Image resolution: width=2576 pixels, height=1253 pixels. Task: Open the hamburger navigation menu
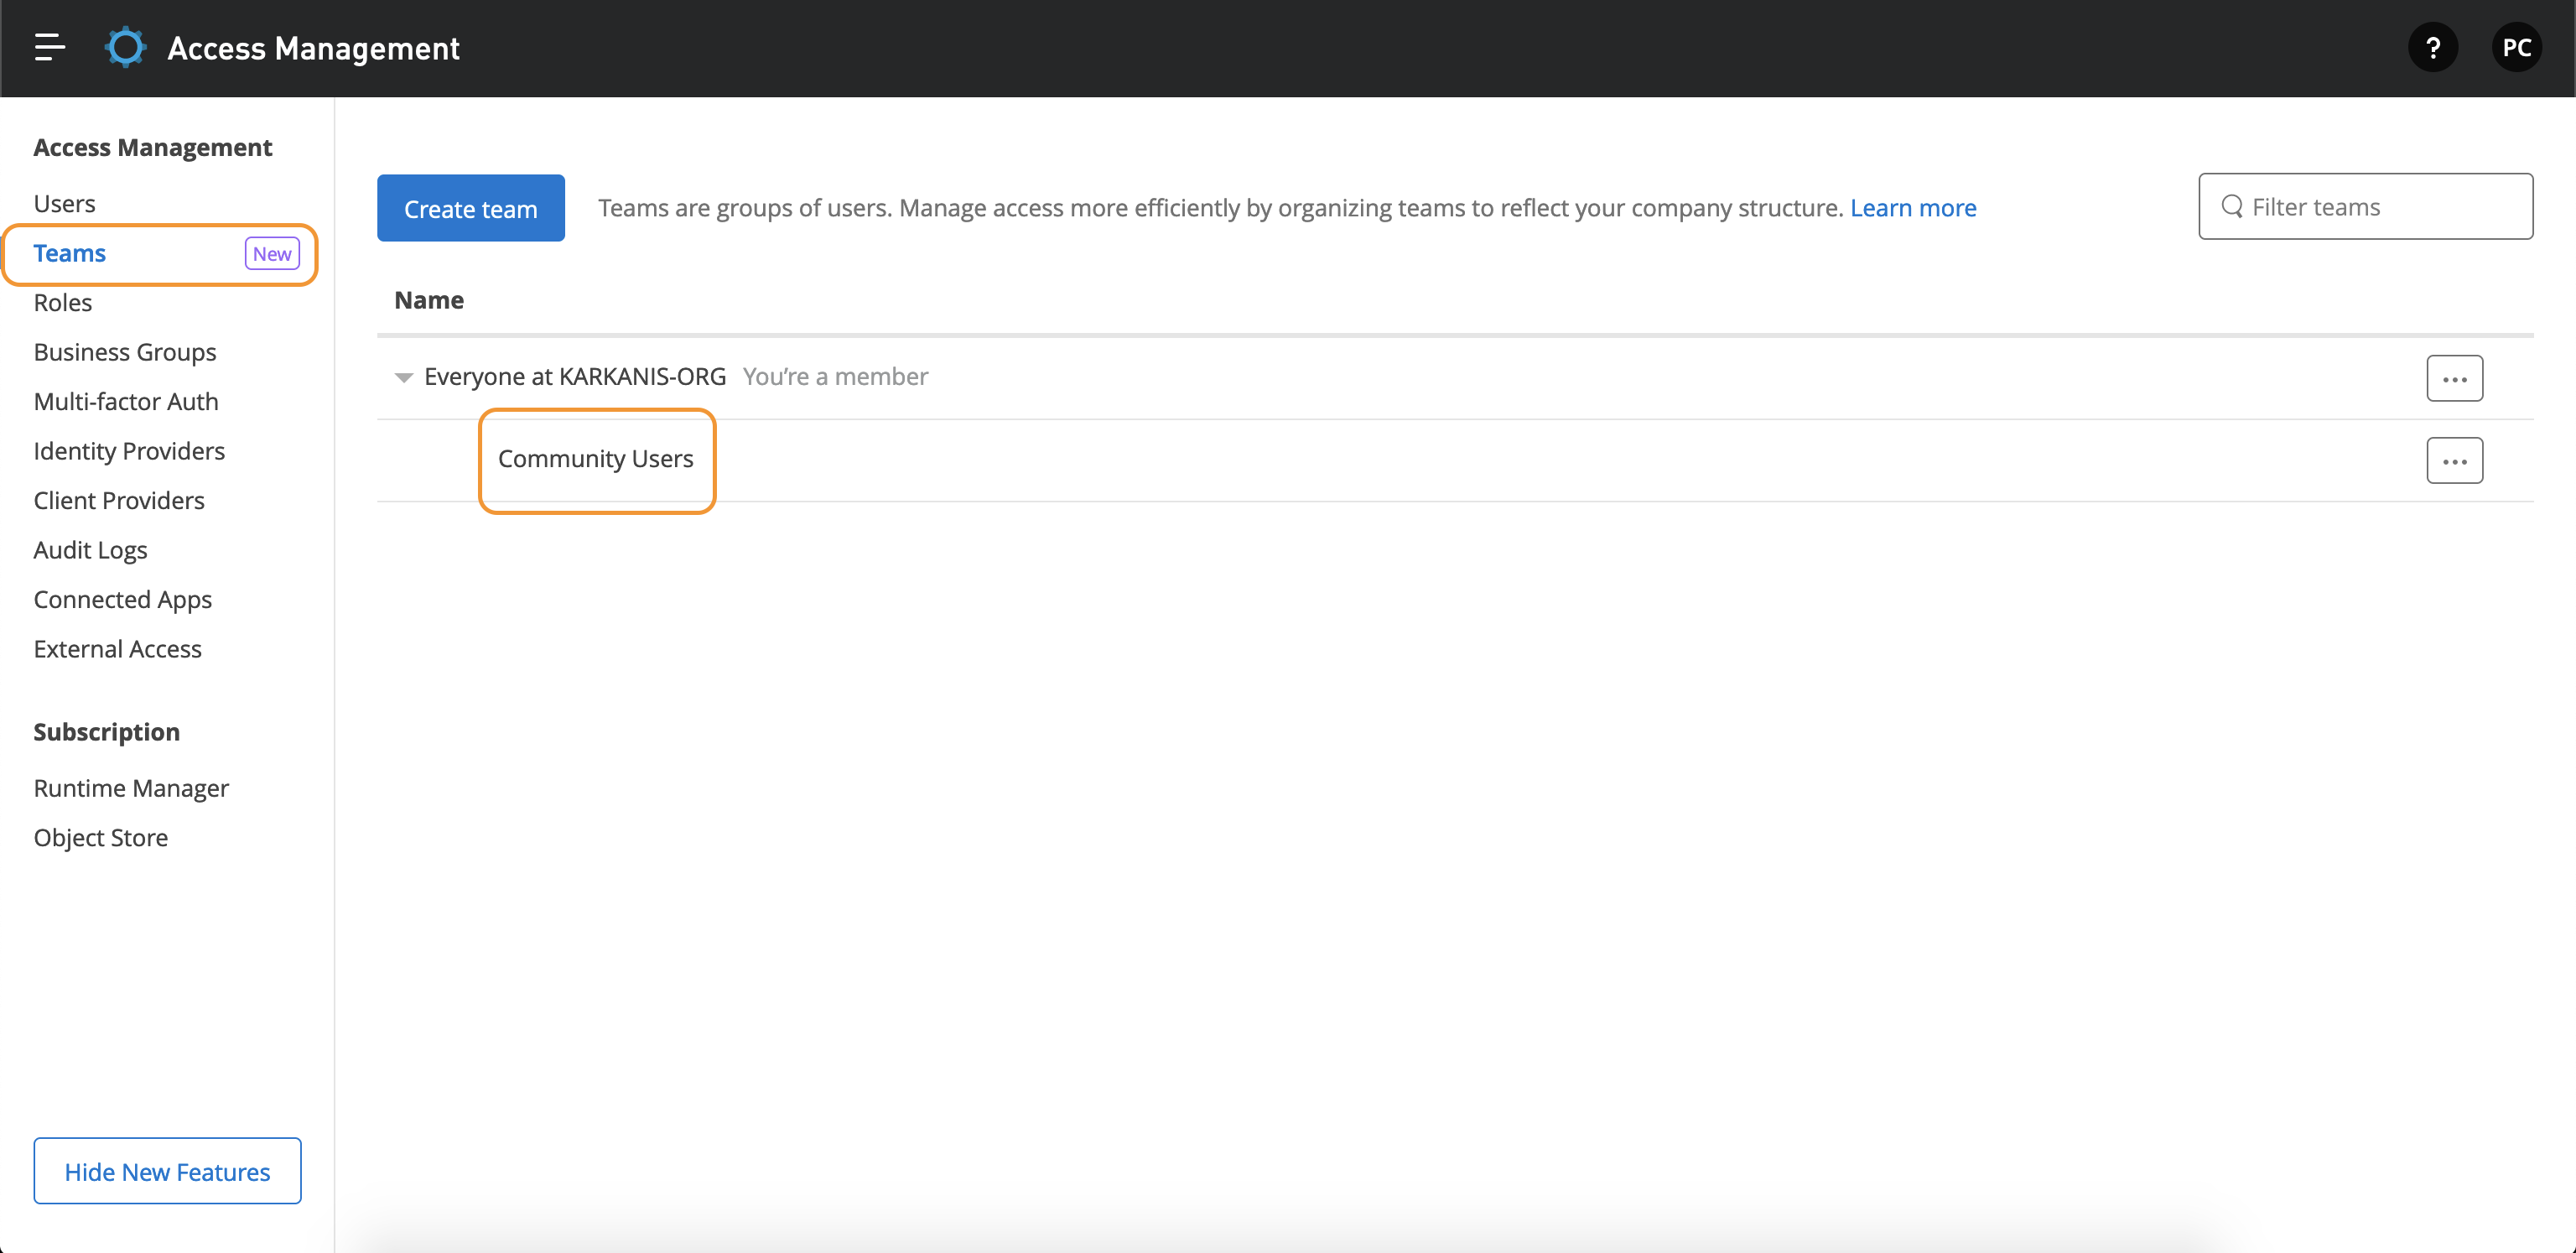tap(48, 47)
